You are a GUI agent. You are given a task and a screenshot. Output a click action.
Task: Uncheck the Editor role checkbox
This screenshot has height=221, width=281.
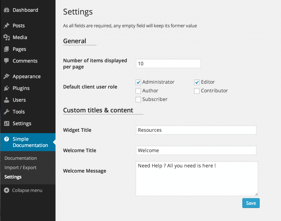[x=197, y=82]
